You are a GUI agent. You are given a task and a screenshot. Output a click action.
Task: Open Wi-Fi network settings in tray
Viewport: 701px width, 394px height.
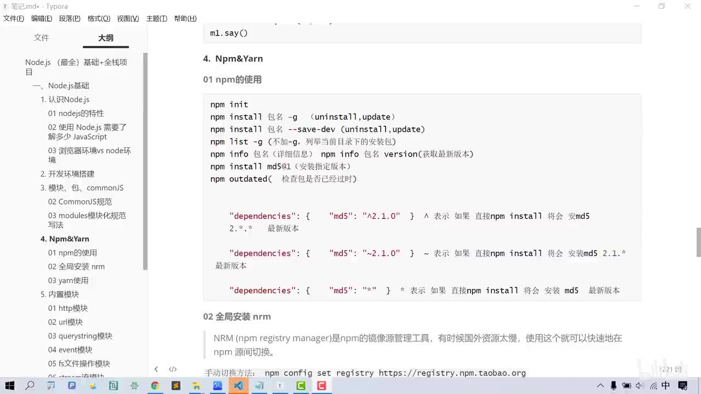click(652, 386)
